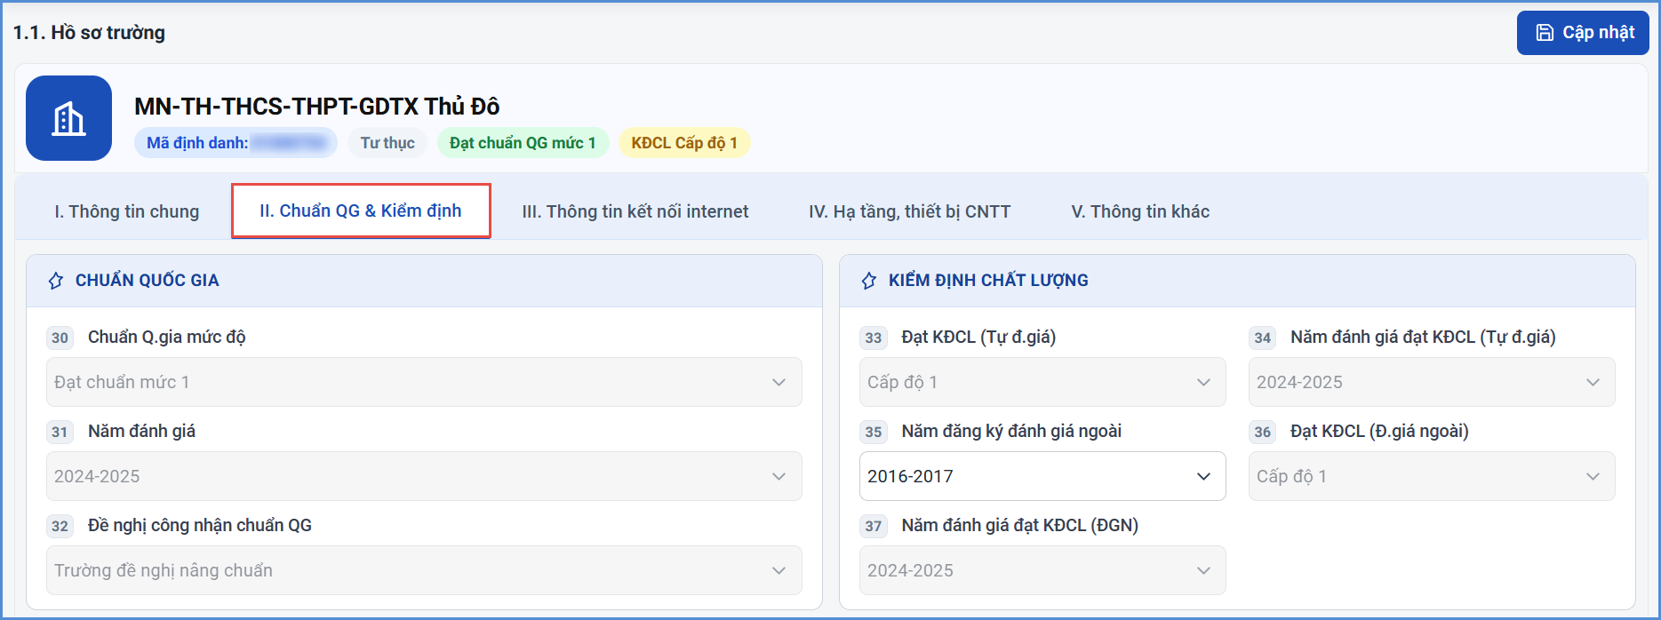Expand Năm đánh giá đạt KĐCL (ĐGN) dropdown

tap(1042, 570)
